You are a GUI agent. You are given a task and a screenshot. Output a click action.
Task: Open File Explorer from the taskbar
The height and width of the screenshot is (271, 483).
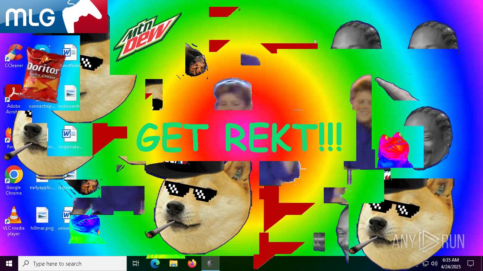pyautogui.click(x=174, y=263)
